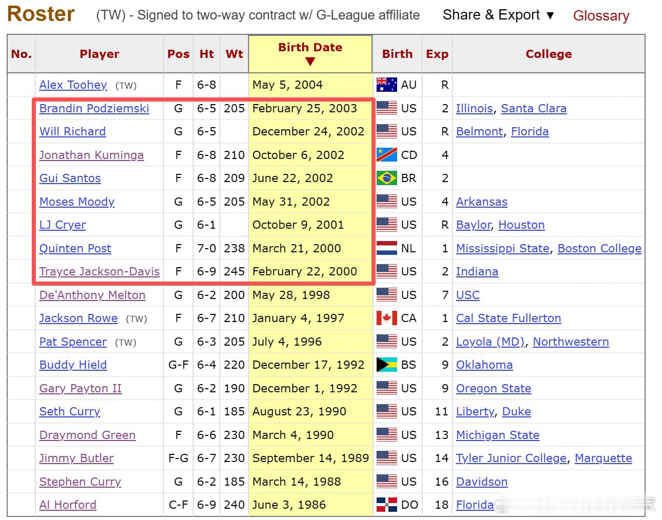Open Will Richard's player page
Viewport: 662px width, 520px height.
(73, 132)
